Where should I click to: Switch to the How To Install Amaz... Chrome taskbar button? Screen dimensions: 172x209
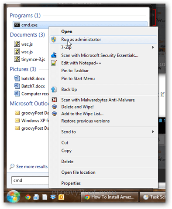pyautogui.click(x=110, y=197)
